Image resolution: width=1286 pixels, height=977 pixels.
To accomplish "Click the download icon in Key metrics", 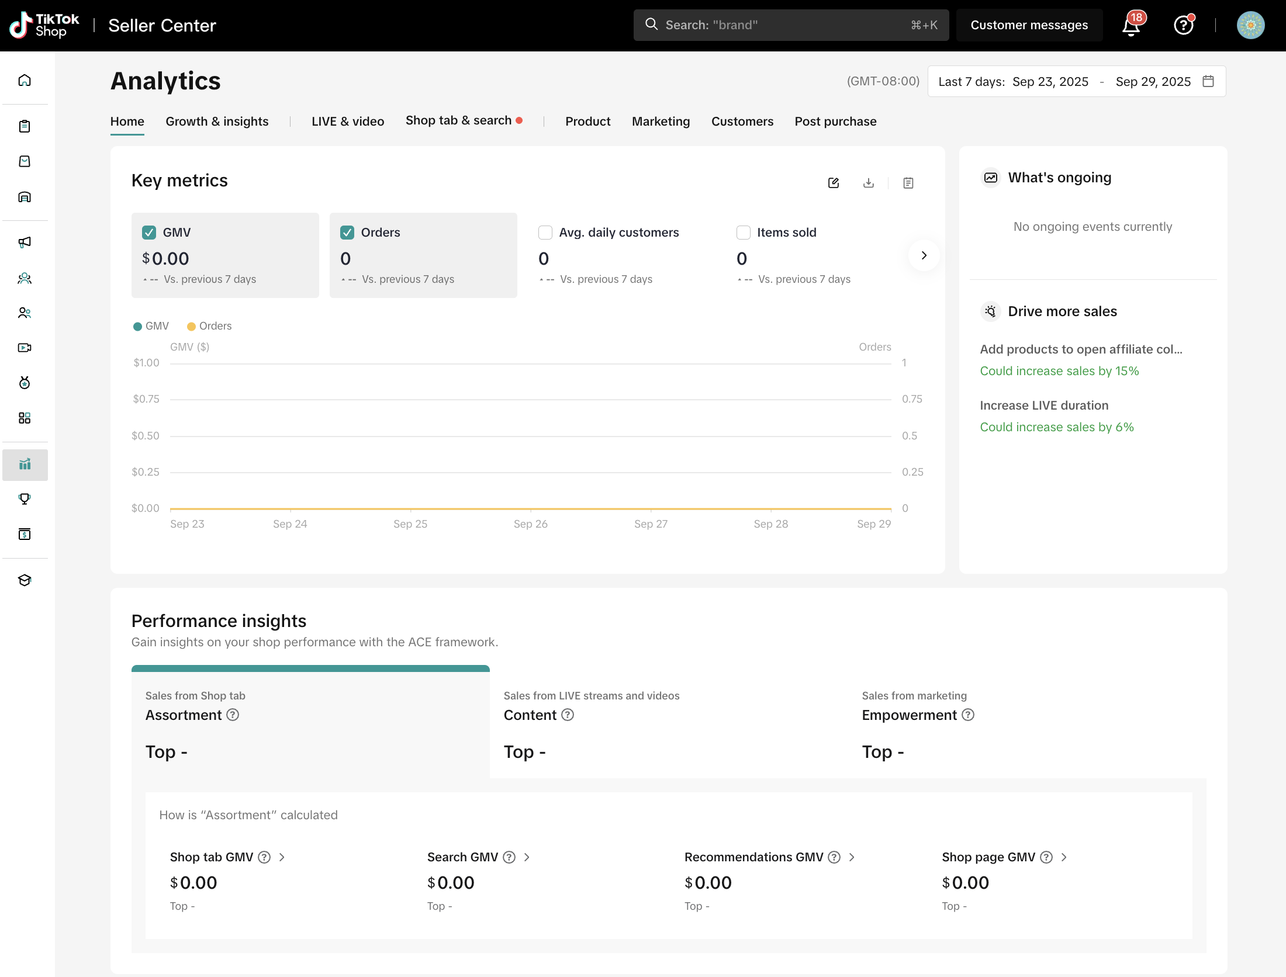I will [869, 183].
